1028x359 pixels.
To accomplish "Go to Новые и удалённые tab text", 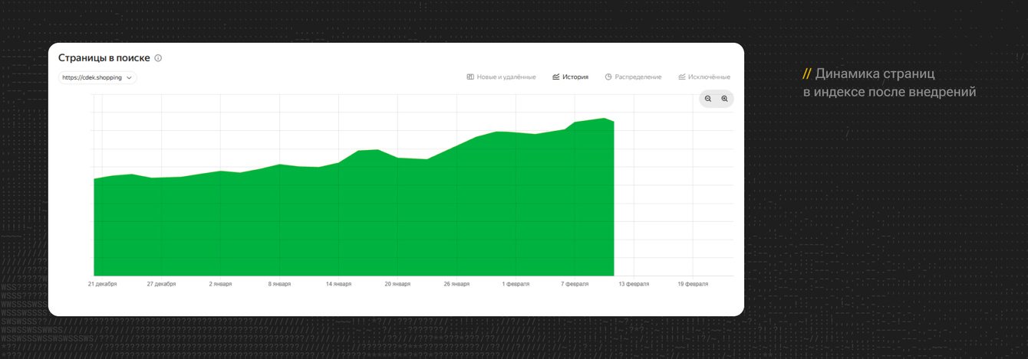I will click(x=506, y=77).
